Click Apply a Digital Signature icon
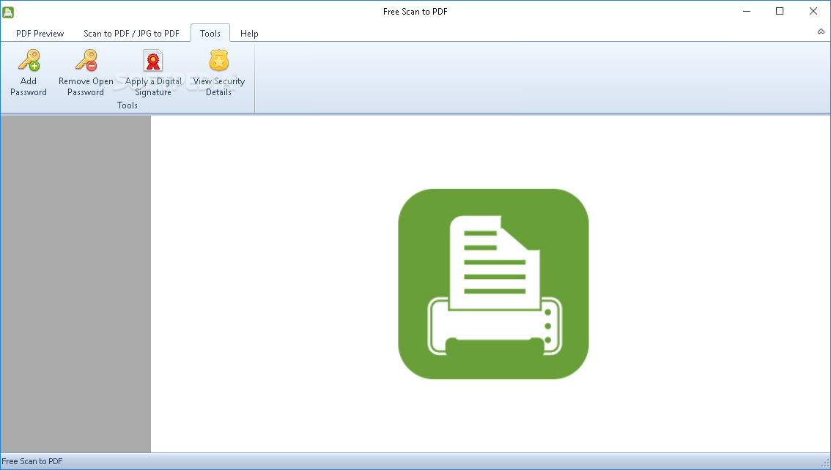Screen dimensions: 831x470 click(x=153, y=60)
